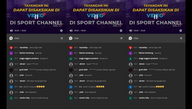This screenshot has width=192, height=109.
Task: Select 'penipu dibayar nga bisa' message, right chat
Action: (162, 70)
